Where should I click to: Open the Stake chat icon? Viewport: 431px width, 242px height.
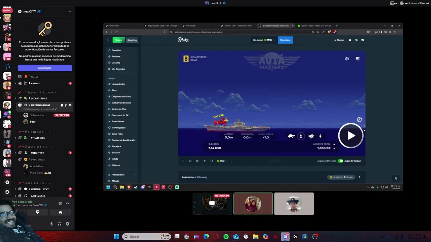pos(362,40)
